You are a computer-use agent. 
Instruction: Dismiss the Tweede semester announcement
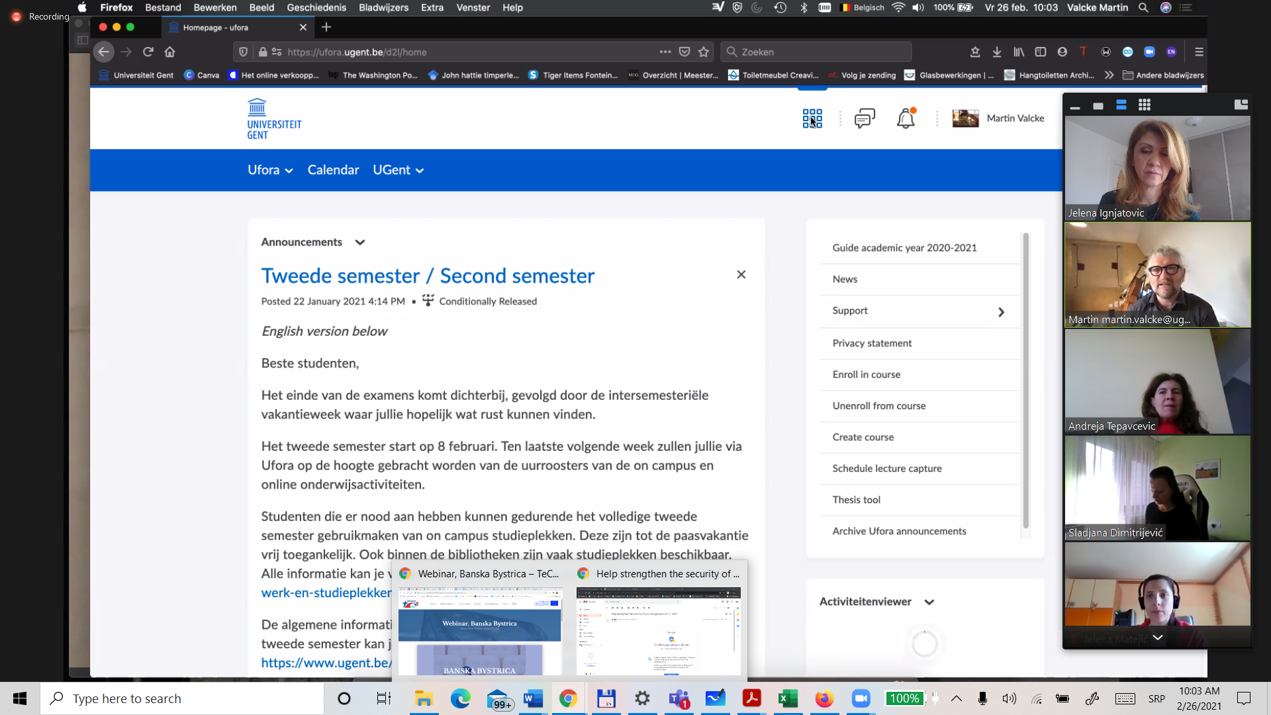click(741, 275)
